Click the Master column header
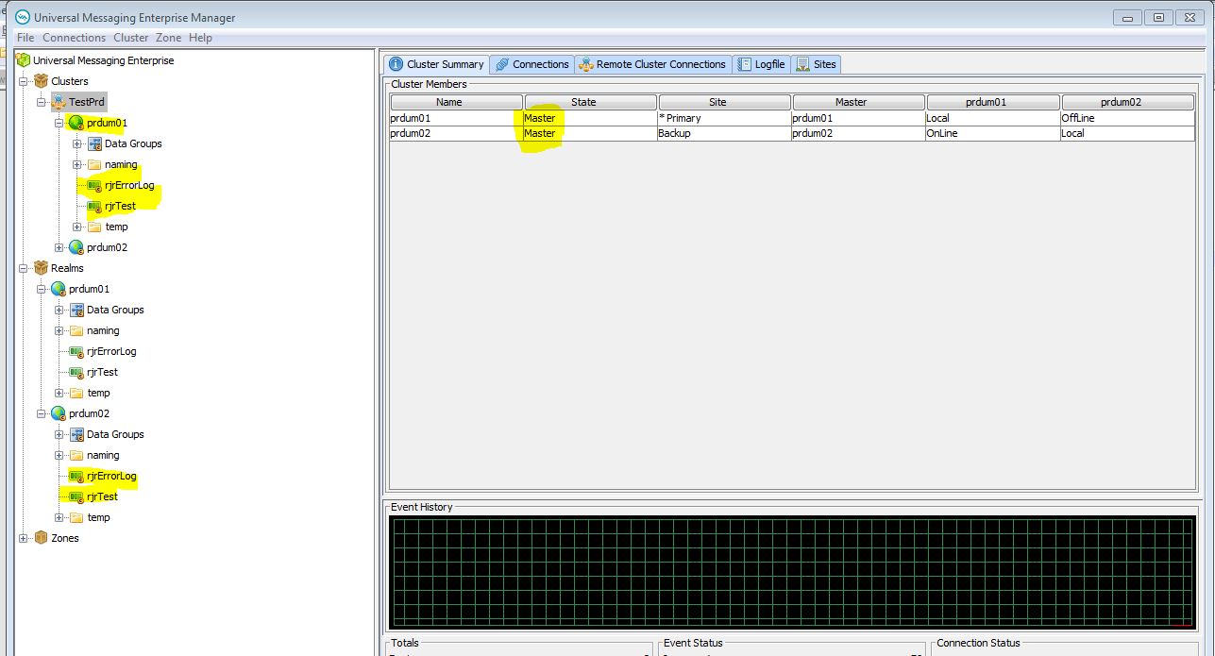Image resolution: width=1215 pixels, height=656 pixels. [x=858, y=102]
